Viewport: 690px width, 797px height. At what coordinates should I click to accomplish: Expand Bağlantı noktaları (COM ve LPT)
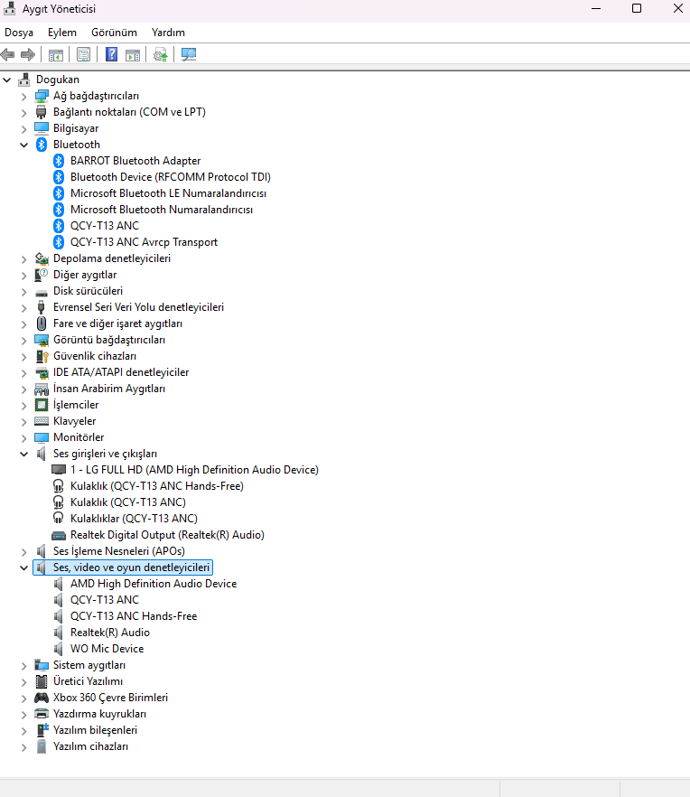coord(23,113)
